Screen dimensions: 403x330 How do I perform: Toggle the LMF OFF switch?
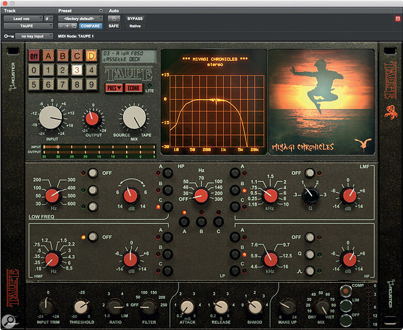click(309, 173)
